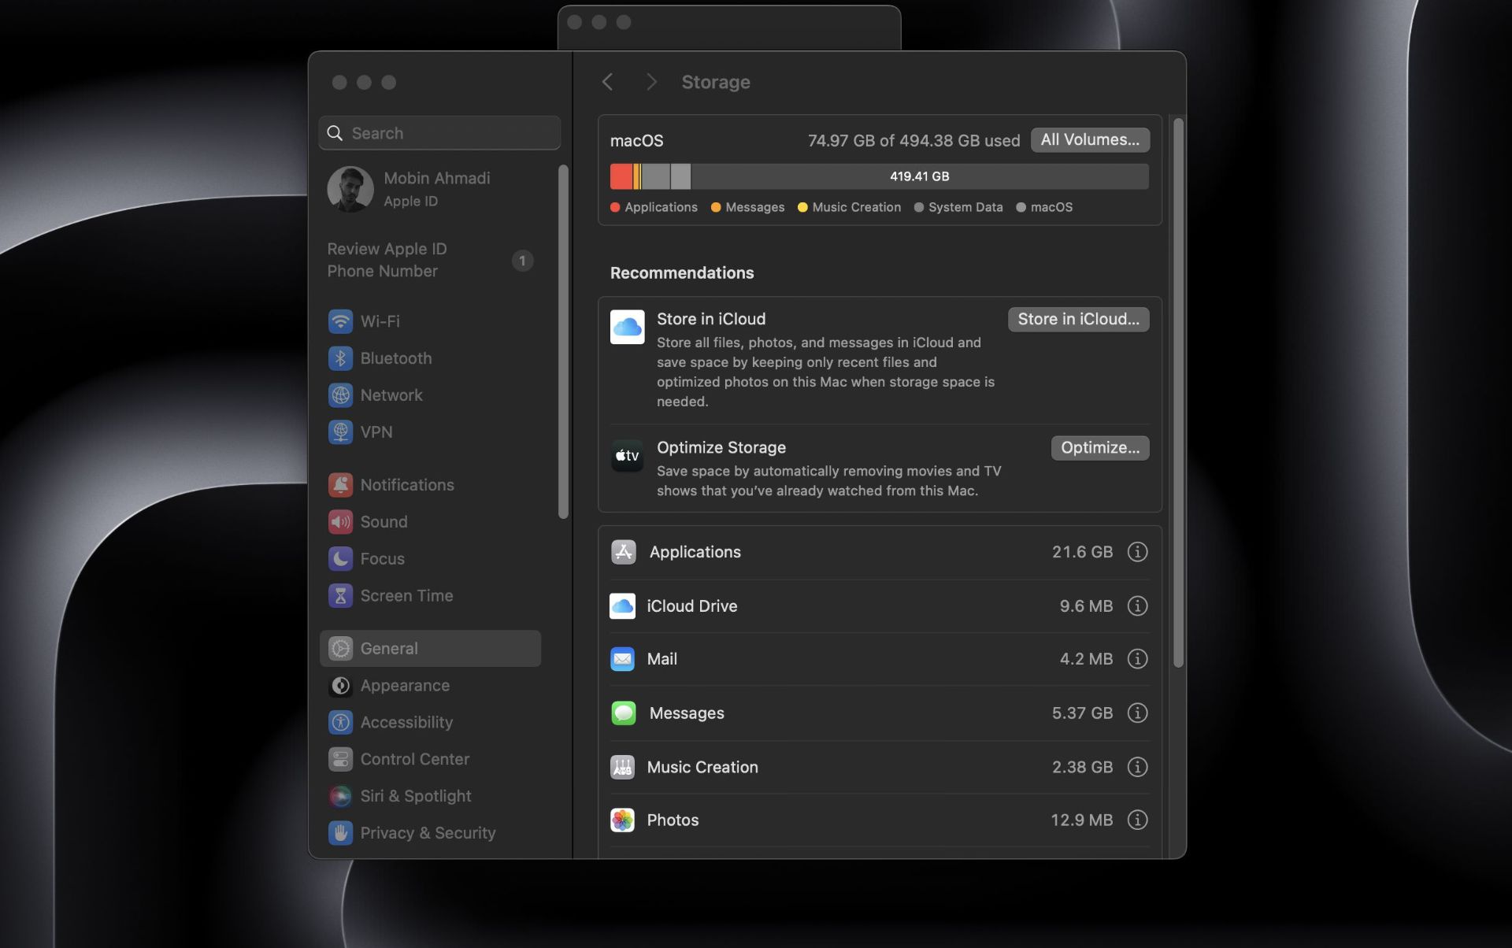
Task: Select Siri & Spotlight settings
Action: click(415, 796)
